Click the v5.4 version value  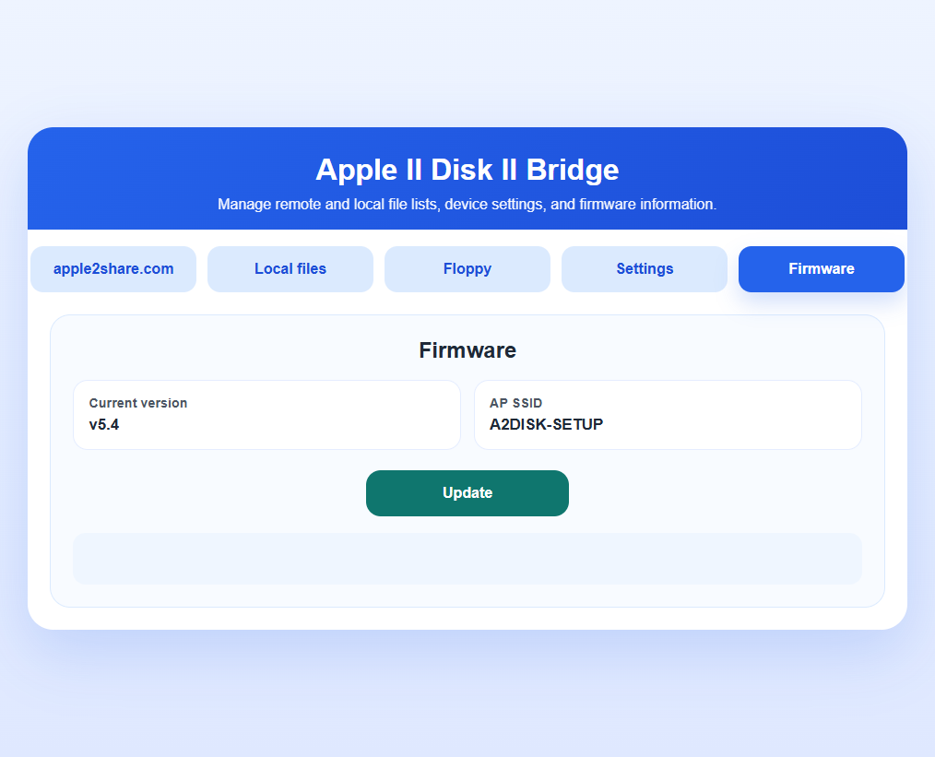coord(104,424)
